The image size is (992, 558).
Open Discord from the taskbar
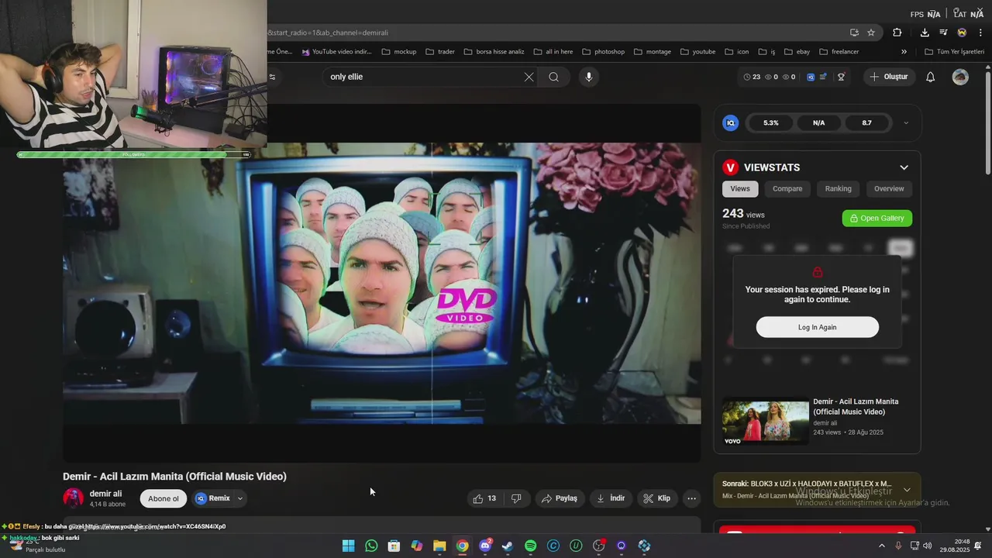coord(485,546)
